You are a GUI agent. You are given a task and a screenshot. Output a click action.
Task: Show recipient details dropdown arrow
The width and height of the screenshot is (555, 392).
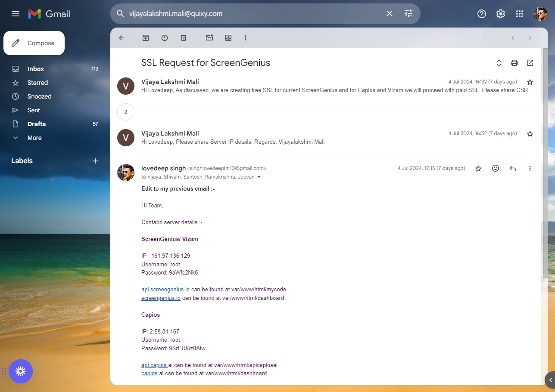tap(259, 177)
